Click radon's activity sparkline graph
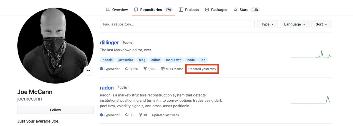This screenshot has width=353, height=126. point(311,100)
